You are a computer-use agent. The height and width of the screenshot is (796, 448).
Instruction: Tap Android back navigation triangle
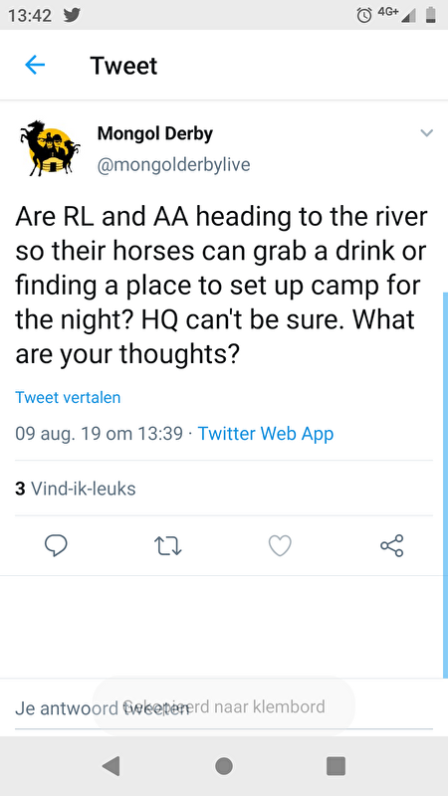pos(112,765)
